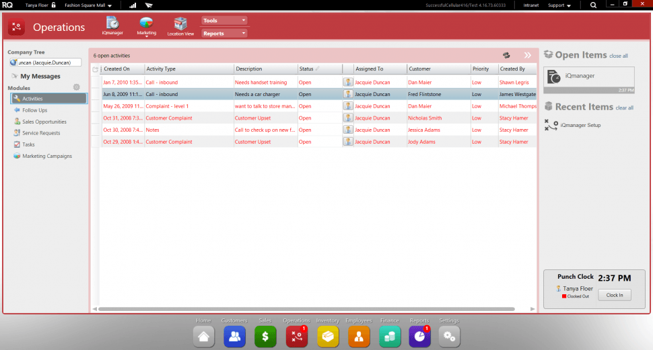Click assigned-user icon in Jody Adams row
The height and width of the screenshot is (350, 653).
click(348, 142)
